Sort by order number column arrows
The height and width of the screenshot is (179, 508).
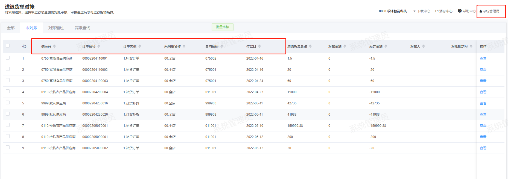[x=99, y=46]
